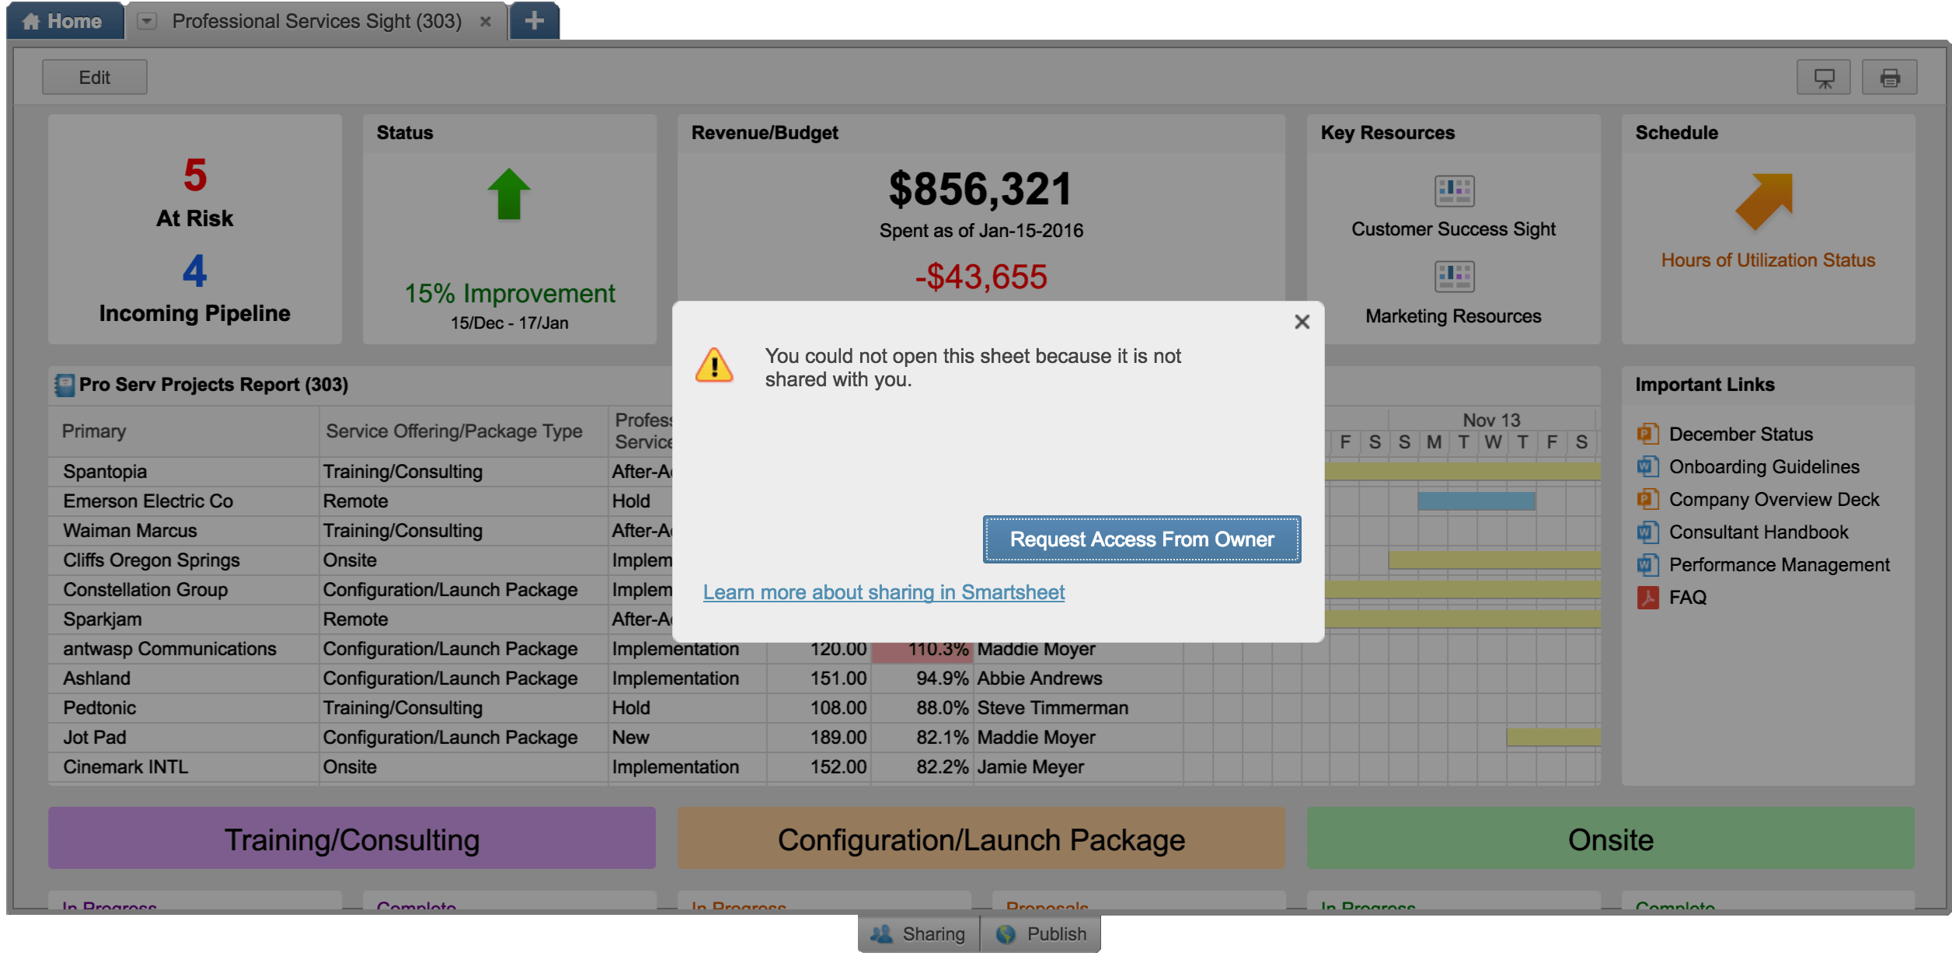Click the orange Schedule arrow icon
Image resolution: width=1952 pixels, height=956 pixels.
pos(1765,201)
